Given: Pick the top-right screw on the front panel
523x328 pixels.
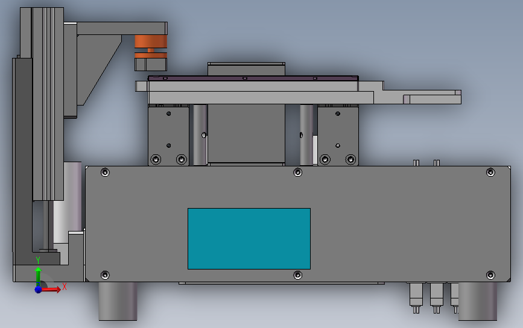Looking at the screenshot, I should coord(490,172).
